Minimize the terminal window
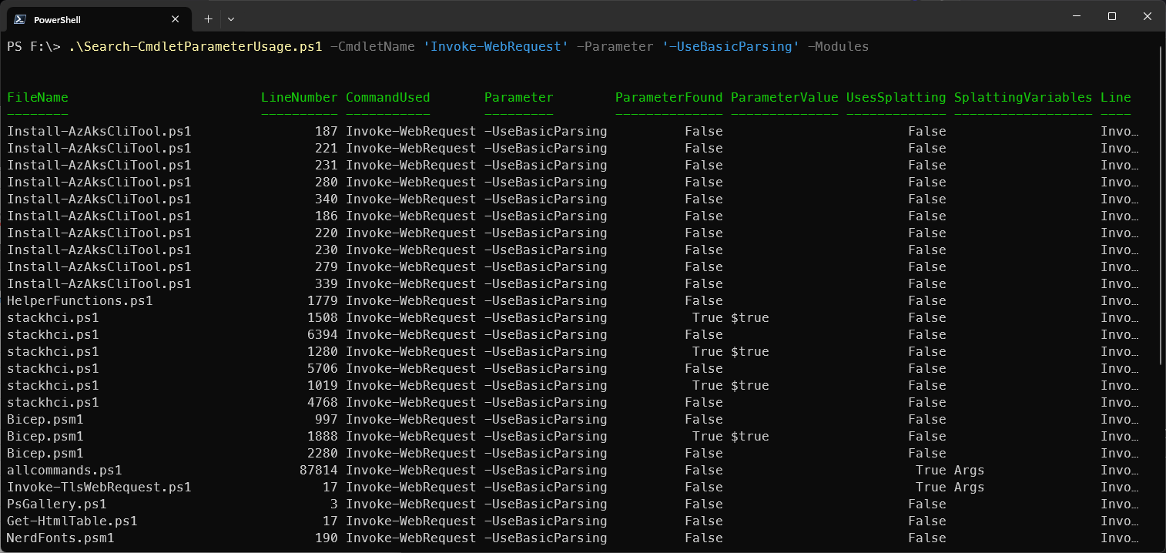Image resolution: width=1166 pixels, height=553 pixels. click(1077, 16)
